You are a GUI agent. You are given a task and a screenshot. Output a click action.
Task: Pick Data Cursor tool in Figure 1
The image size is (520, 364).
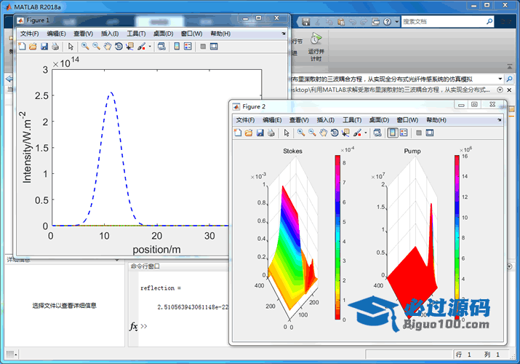pos(129,47)
